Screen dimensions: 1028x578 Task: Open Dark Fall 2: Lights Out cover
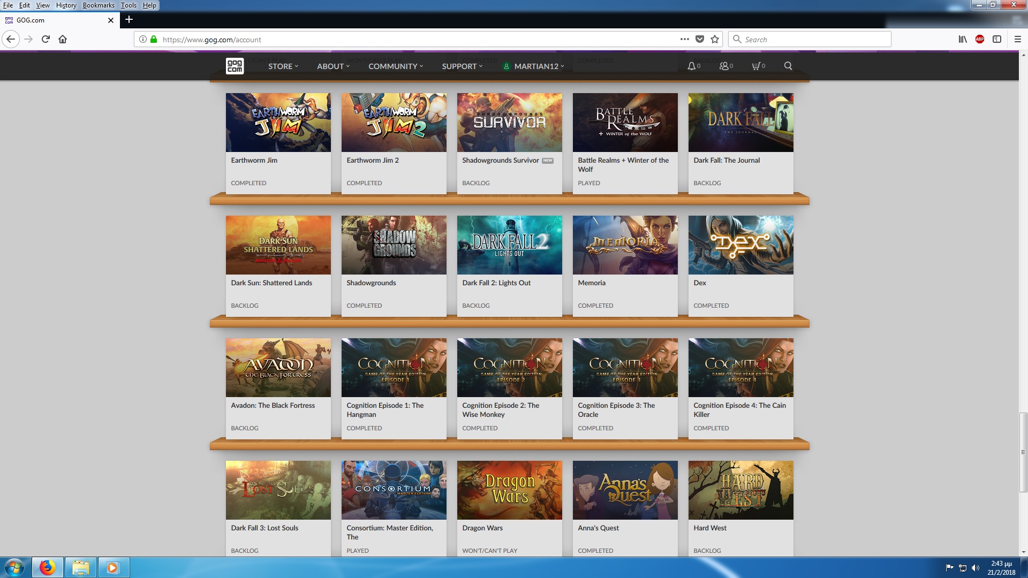509,245
